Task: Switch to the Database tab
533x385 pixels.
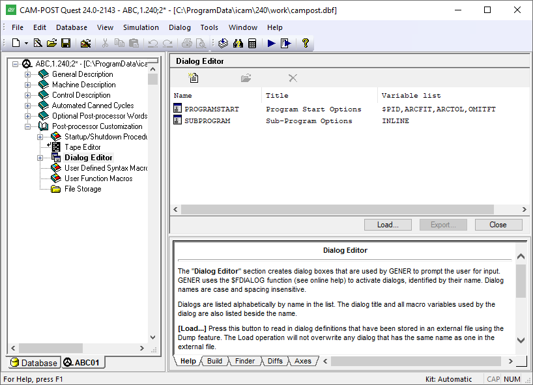Action: tap(34, 363)
